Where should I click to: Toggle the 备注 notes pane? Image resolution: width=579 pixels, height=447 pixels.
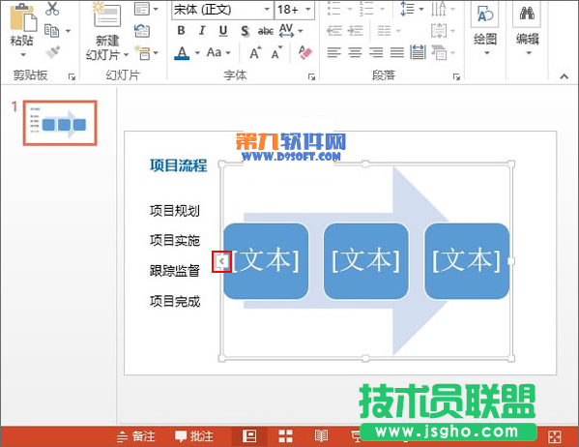tap(136, 436)
